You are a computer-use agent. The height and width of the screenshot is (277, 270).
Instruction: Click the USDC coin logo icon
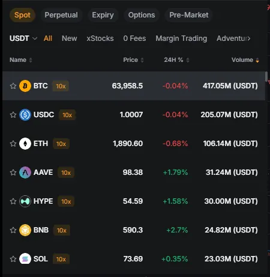[25, 115]
